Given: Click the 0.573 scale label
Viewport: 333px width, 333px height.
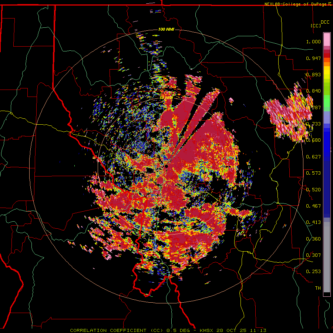Looking at the screenshot, I should click(x=313, y=173).
